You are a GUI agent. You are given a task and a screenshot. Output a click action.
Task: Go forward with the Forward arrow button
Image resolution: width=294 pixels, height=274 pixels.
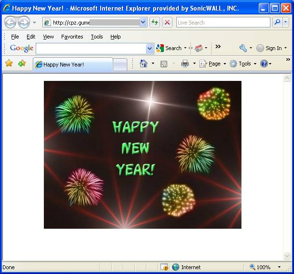click(x=24, y=22)
